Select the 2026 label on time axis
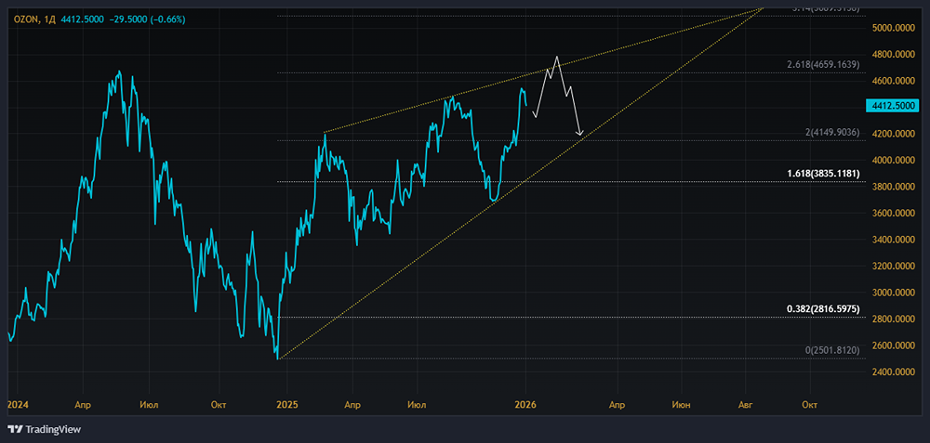 point(525,405)
